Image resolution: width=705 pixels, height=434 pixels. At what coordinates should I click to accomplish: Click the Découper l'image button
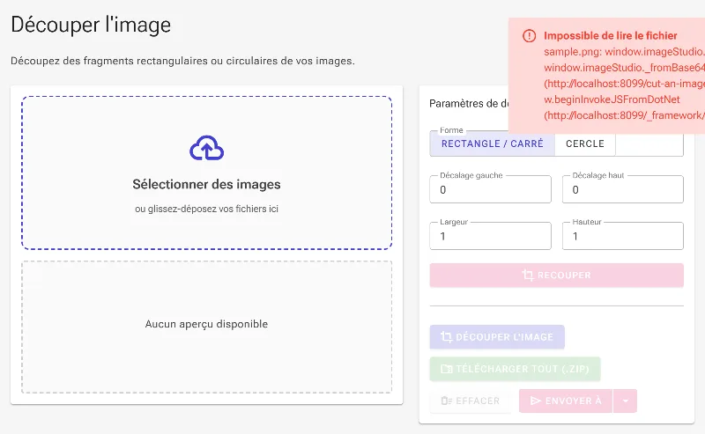pos(497,337)
